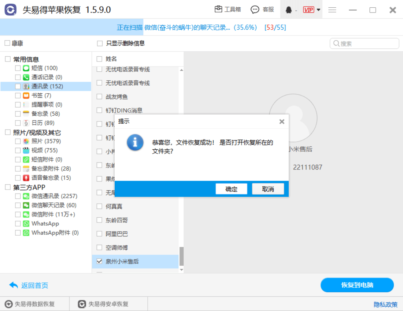Click the 客服 customer service icon
The width and height of the screenshot is (403, 311).
tap(263, 10)
